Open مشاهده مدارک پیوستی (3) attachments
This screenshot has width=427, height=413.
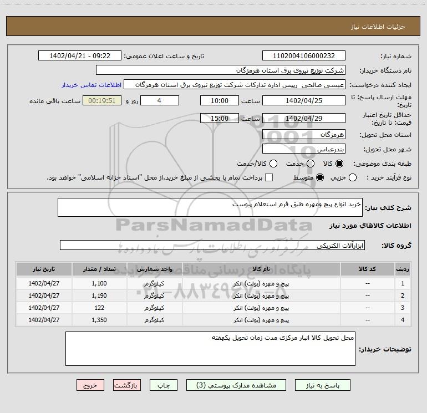236,385
